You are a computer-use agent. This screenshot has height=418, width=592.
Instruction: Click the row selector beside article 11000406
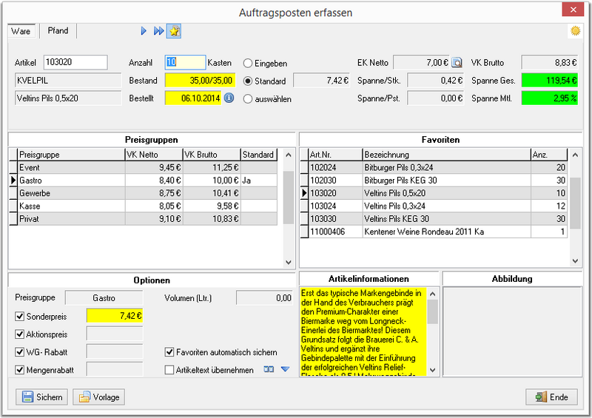click(x=304, y=232)
